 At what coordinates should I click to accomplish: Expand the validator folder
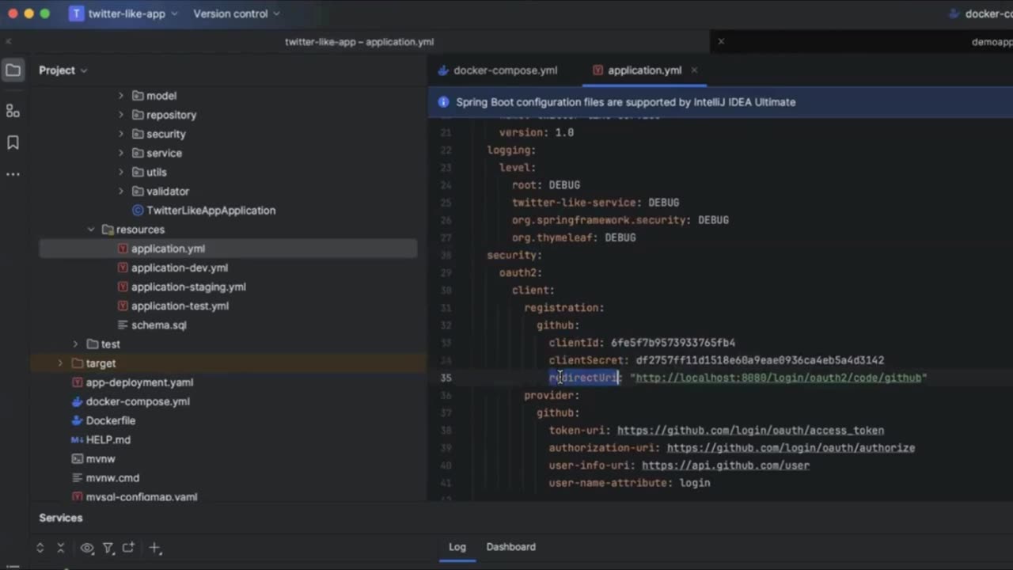[x=121, y=191]
